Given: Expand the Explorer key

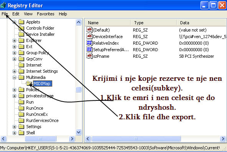Looking at the screenshot, I should tap(14, 41).
